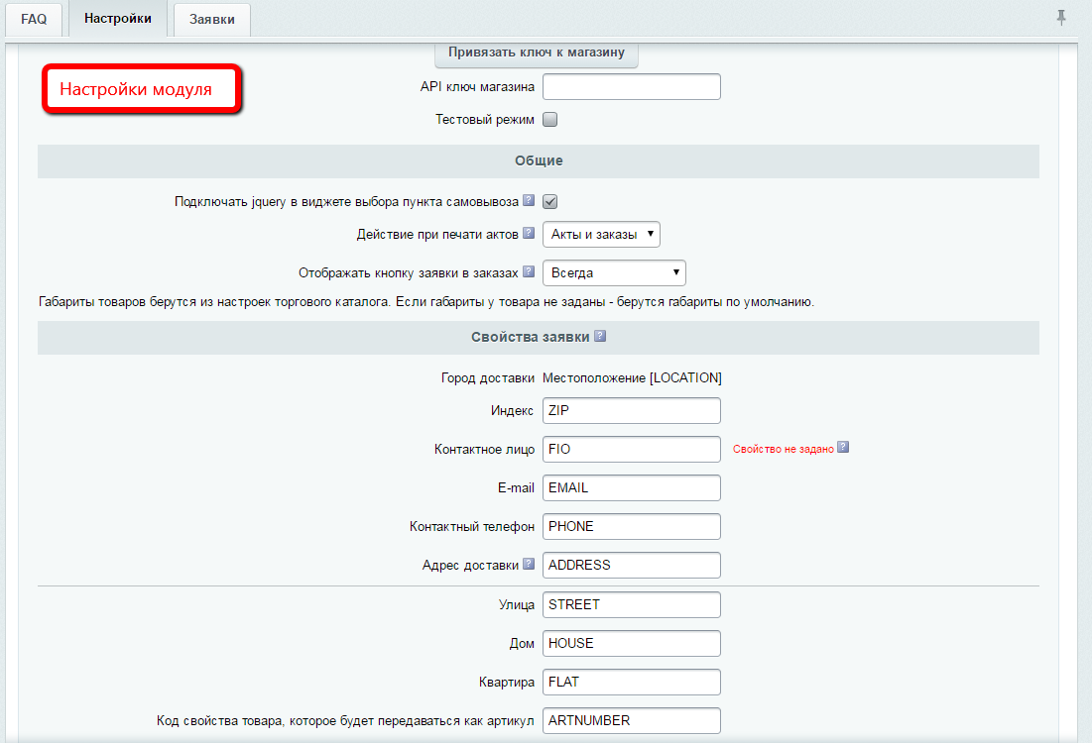Select the Настройки tab
This screenshot has height=743, width=1092.
coord(117,19)
